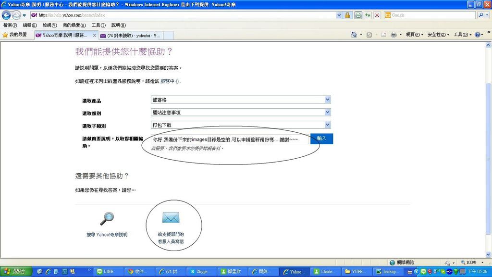Switch to the 74 封未讀取 mail tab
The height and width of the screenshot is (277, 492).
point(131,36)
